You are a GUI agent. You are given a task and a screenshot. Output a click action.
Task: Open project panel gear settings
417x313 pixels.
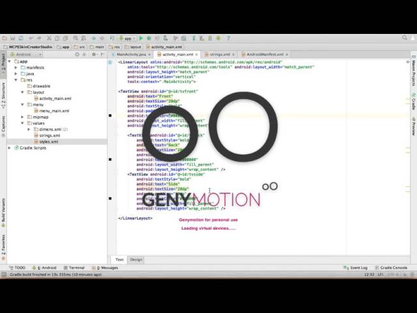click(x=94, y=54)
